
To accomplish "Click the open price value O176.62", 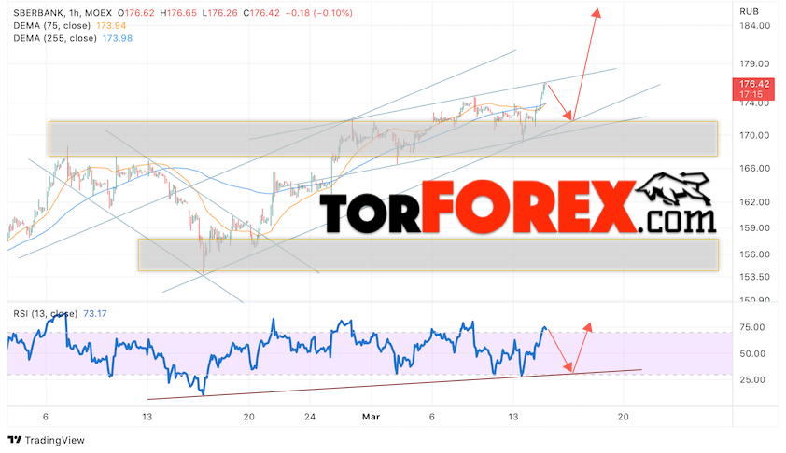I will [134, 13].
